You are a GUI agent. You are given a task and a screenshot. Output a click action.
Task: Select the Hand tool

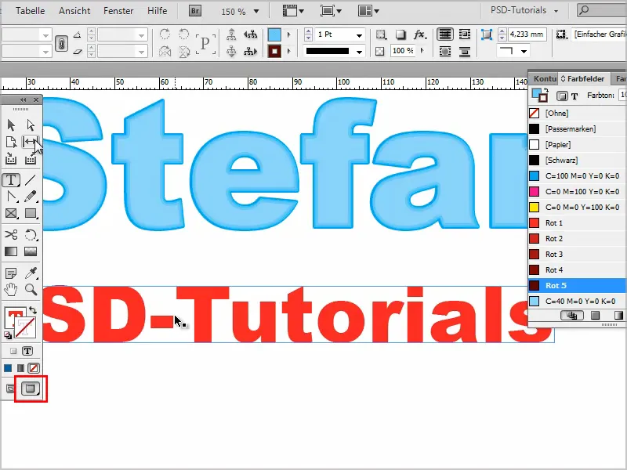click(x=11, y=289)
